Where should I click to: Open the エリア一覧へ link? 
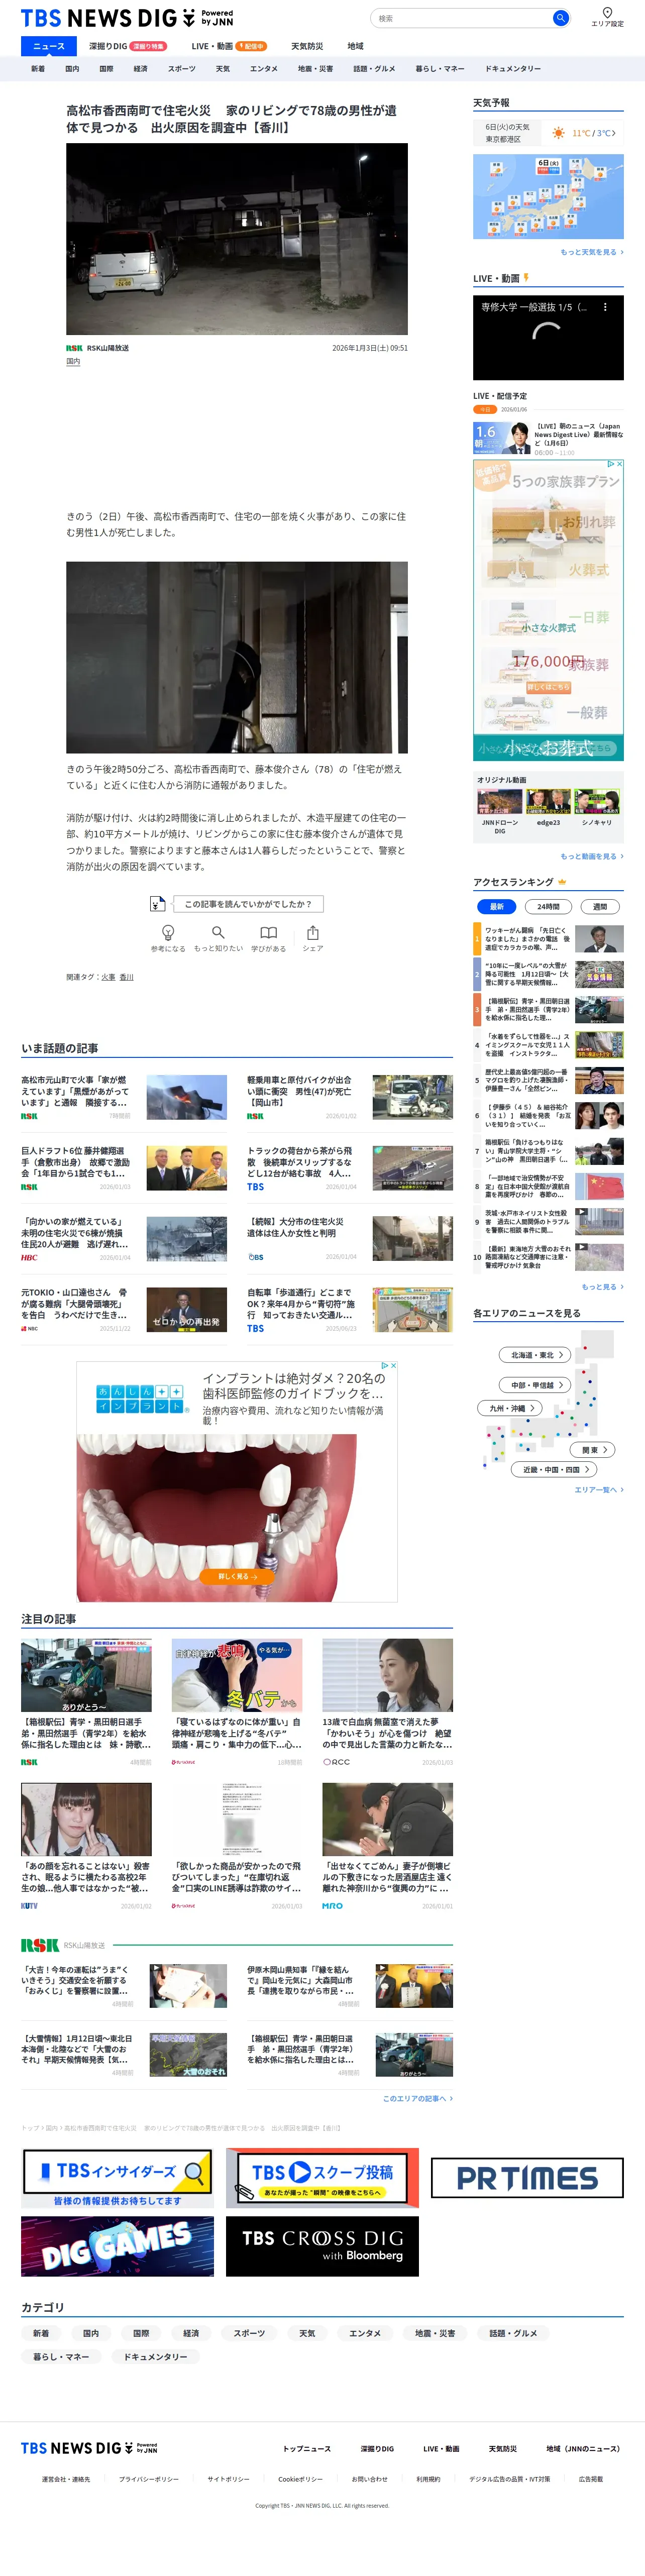(x=599, y=1490)
